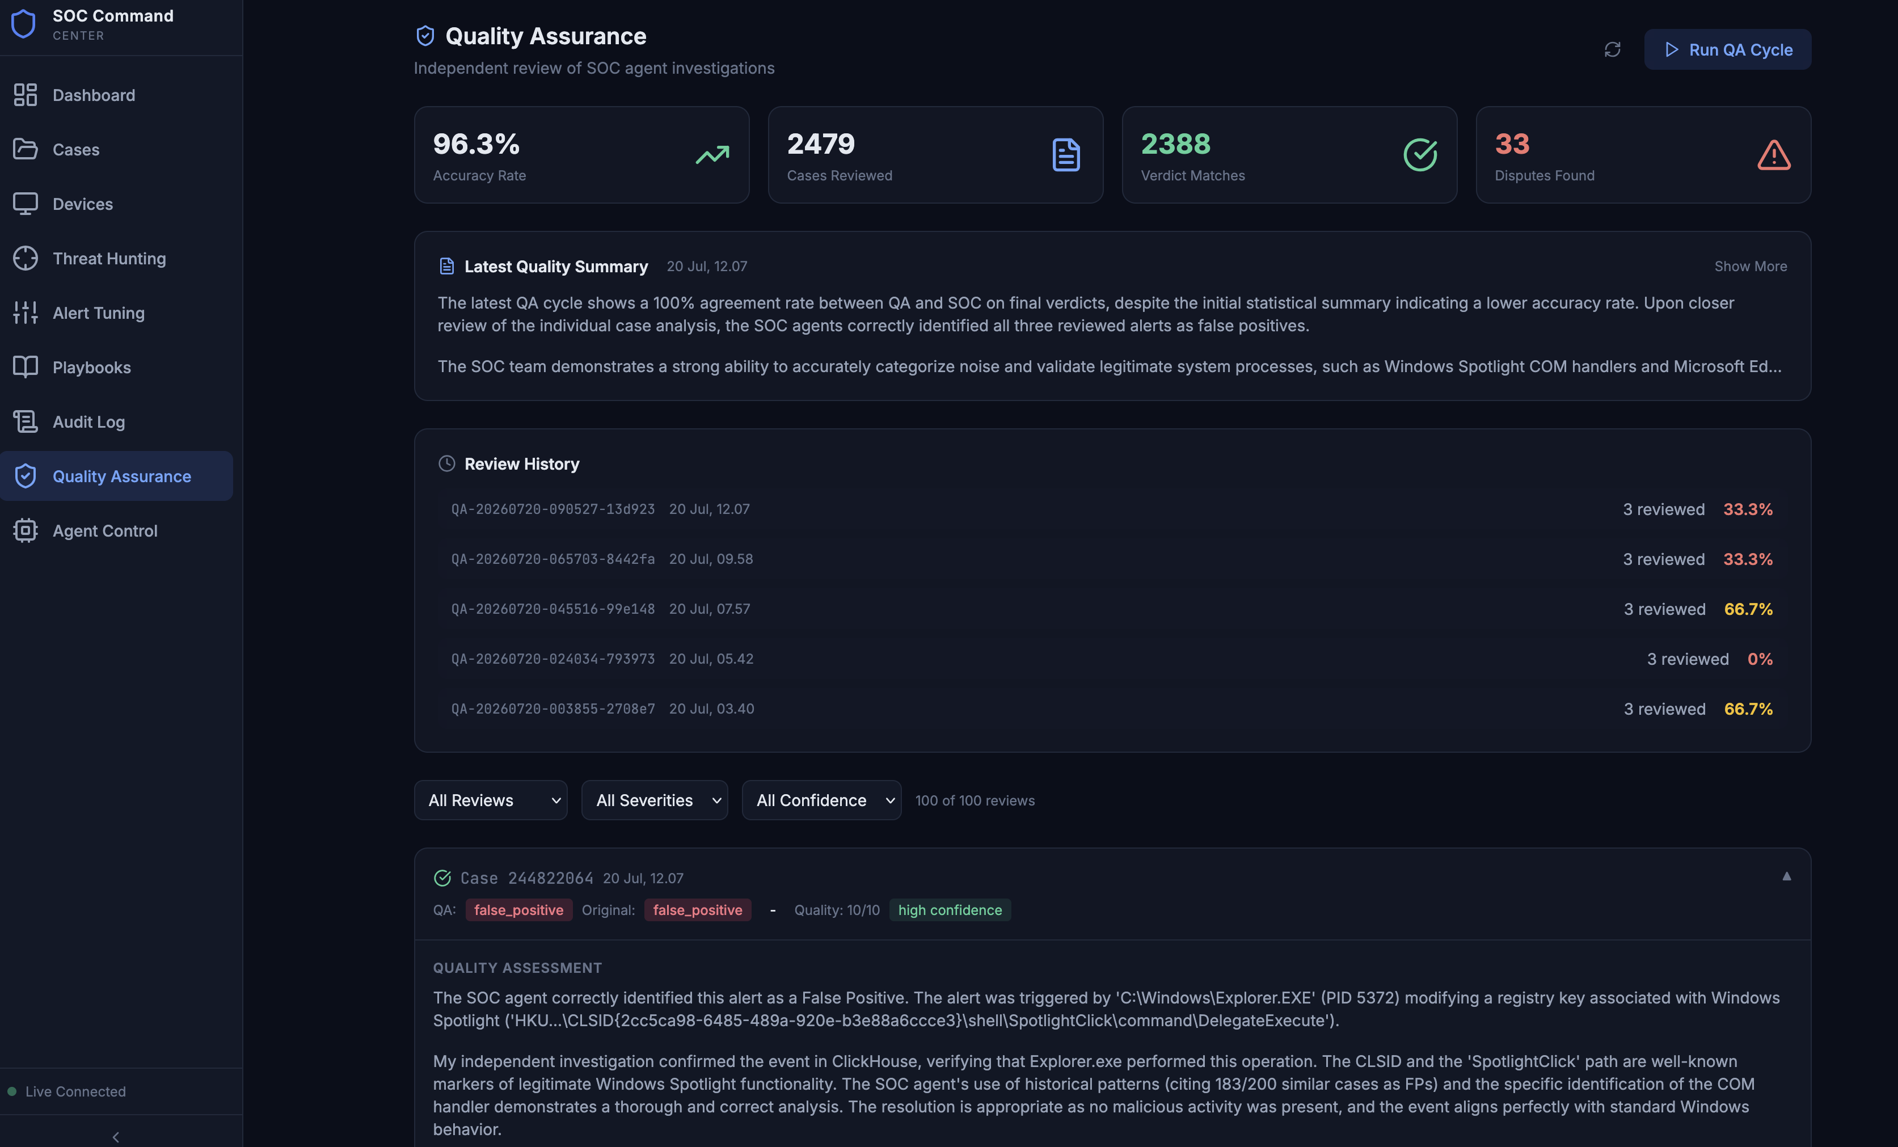Open review QA-20260720-090527-13d923
The image size is (1898, 1147).
pyautogui.click(x=1112, y=508)
